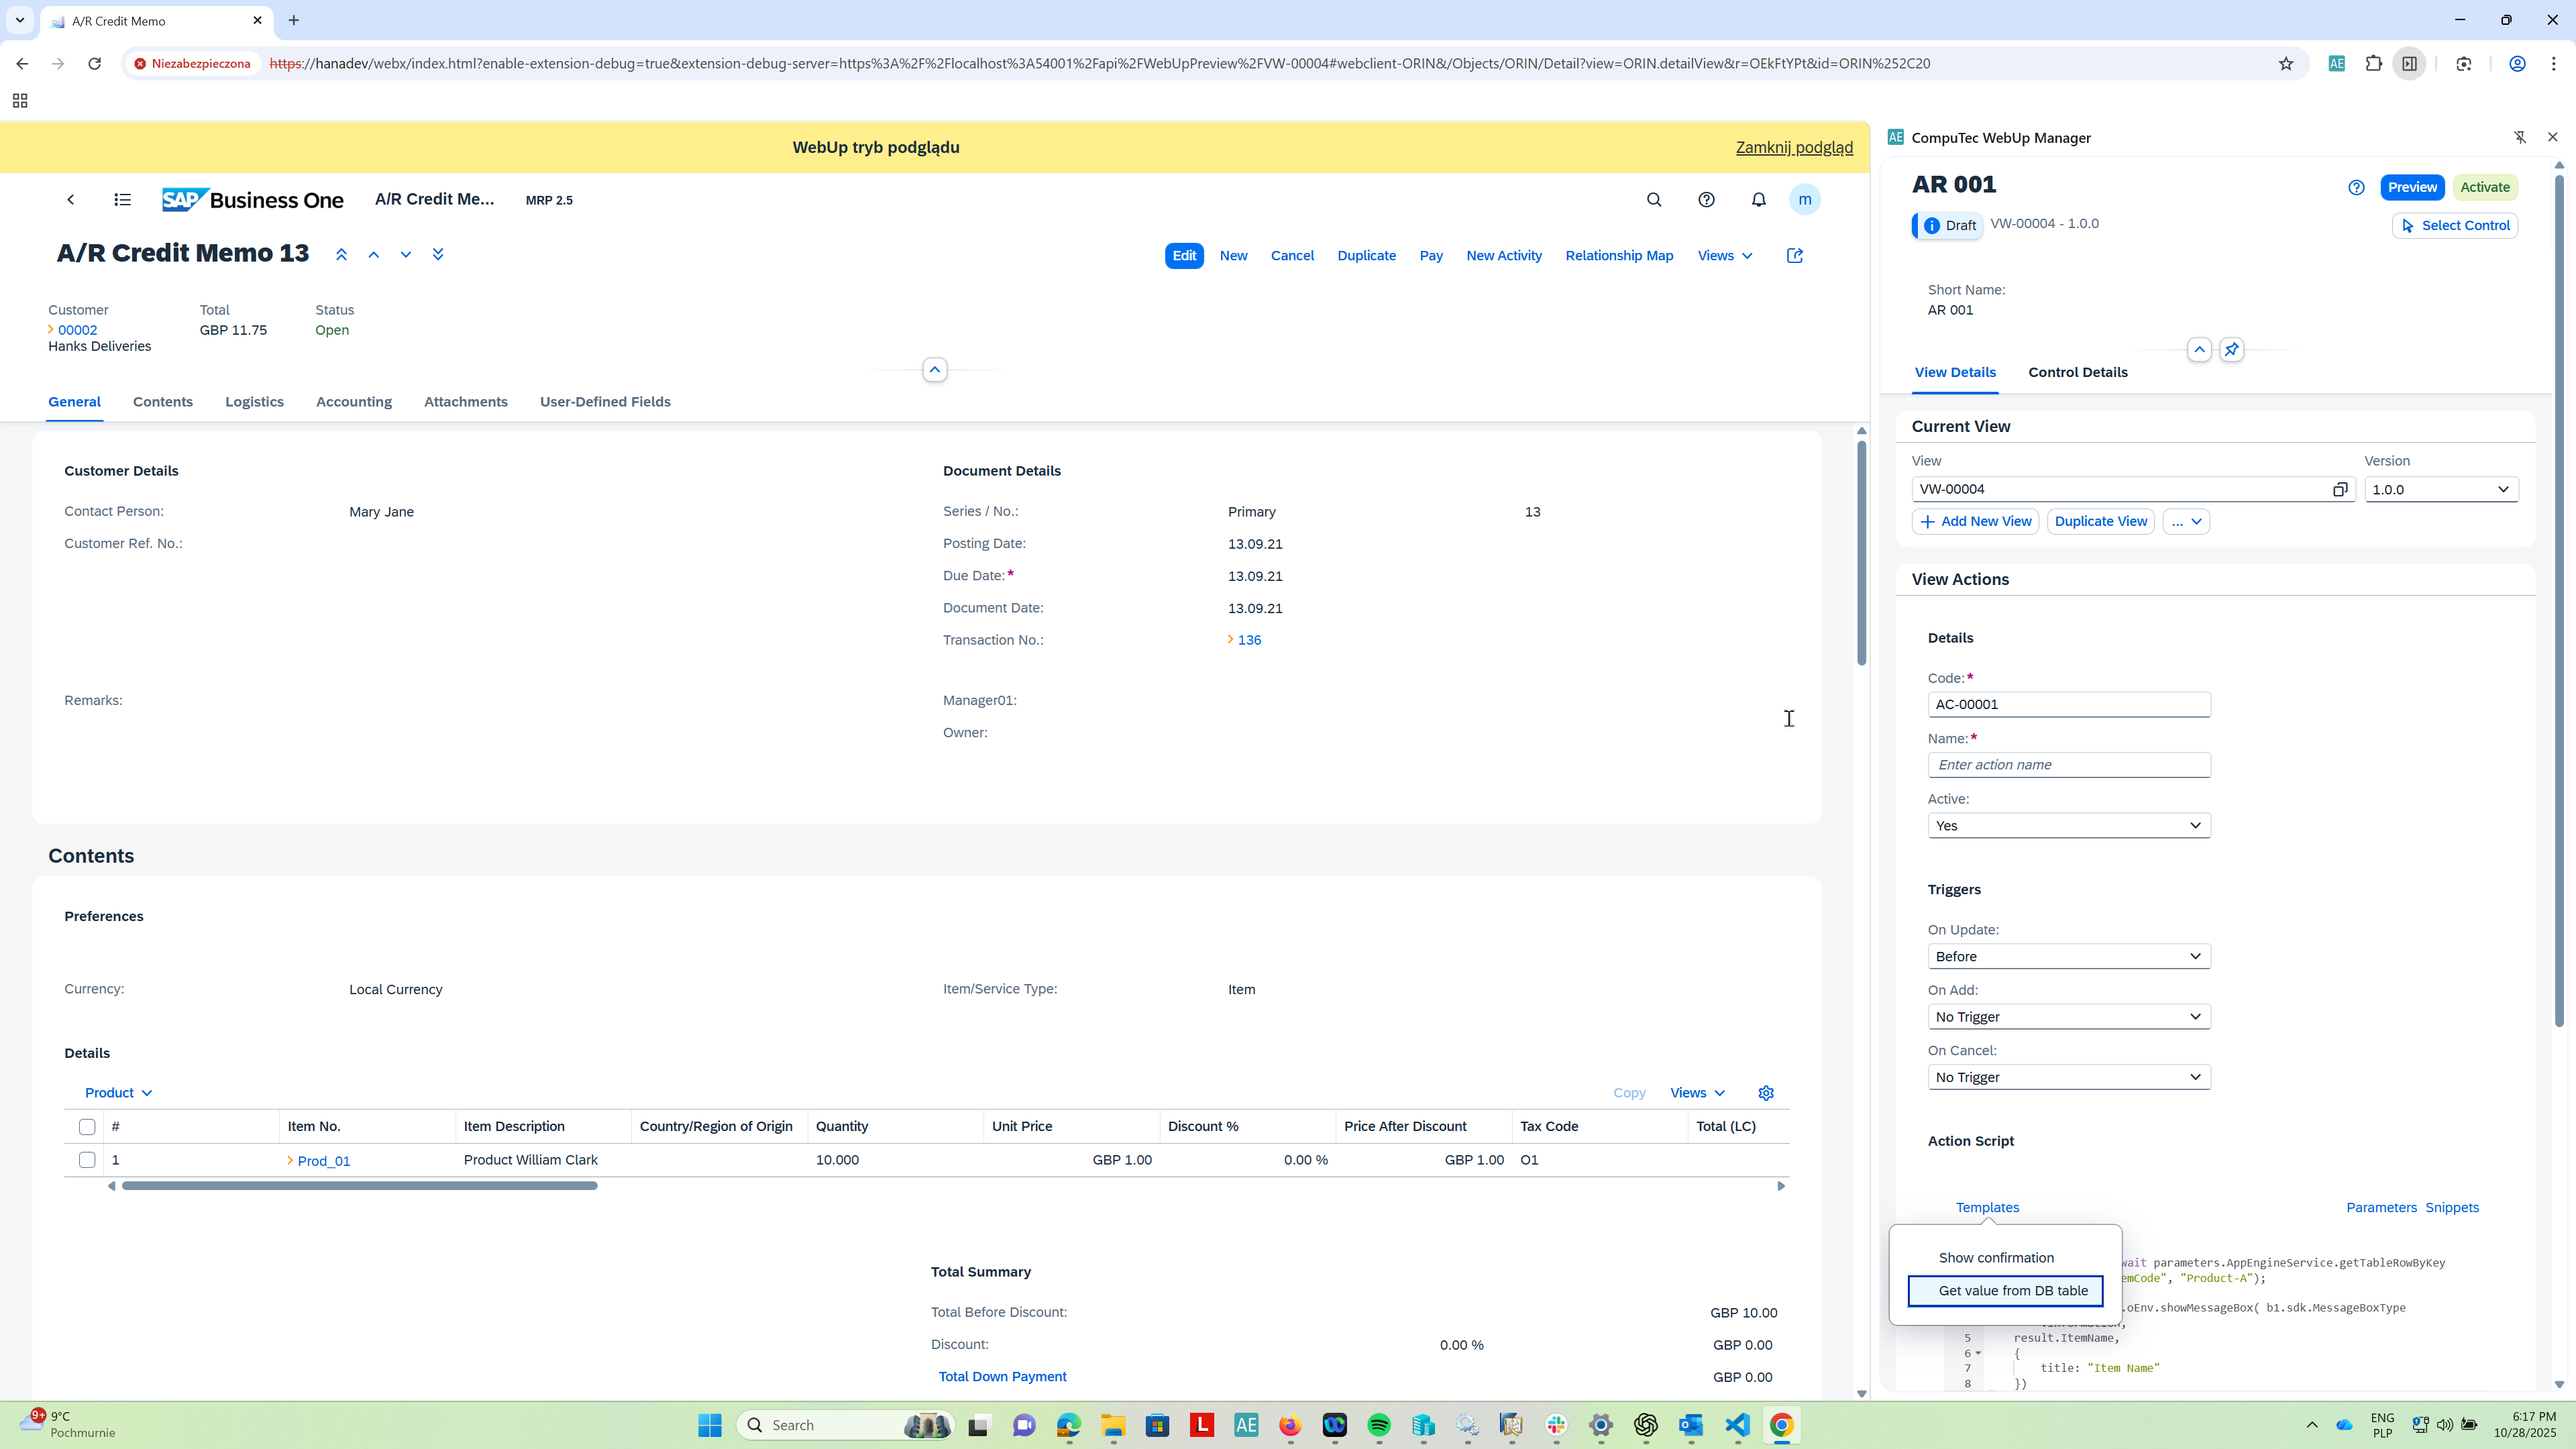Click the help question mark beside Preview
Viewport: 2576px width, 1449px height.
(x=2357, y=188)
